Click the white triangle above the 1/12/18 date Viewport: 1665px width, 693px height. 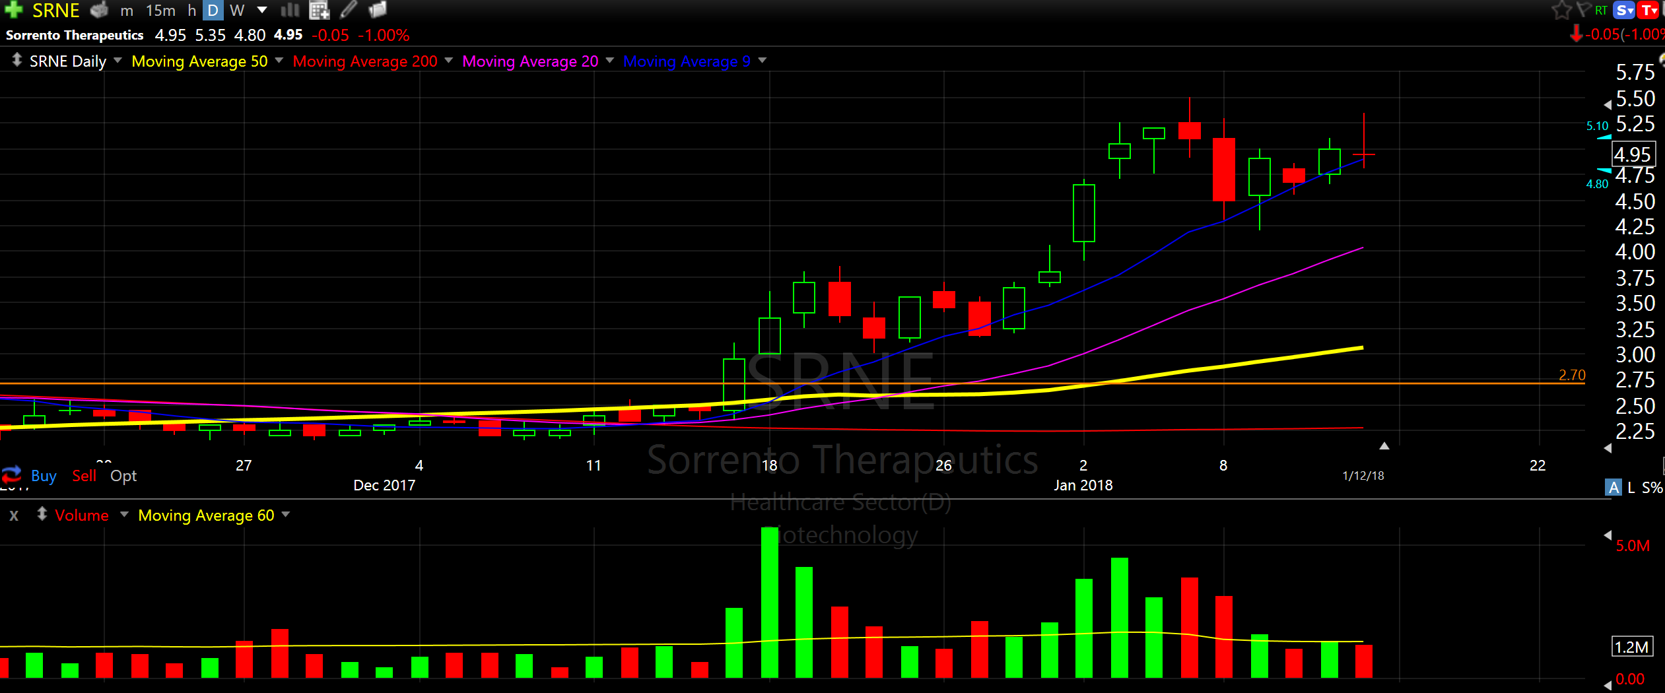(x=1384, y=446)
